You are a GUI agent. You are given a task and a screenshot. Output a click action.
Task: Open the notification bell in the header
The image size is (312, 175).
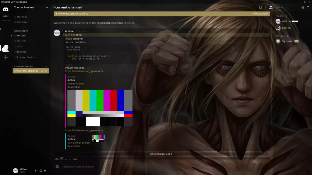point(261,7)
